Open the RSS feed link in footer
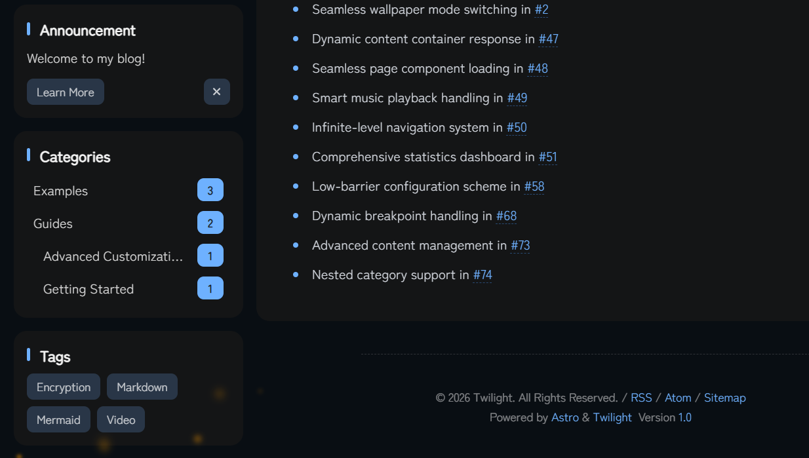The width and height of the screenshot is (809, 458). coord(641,398)
